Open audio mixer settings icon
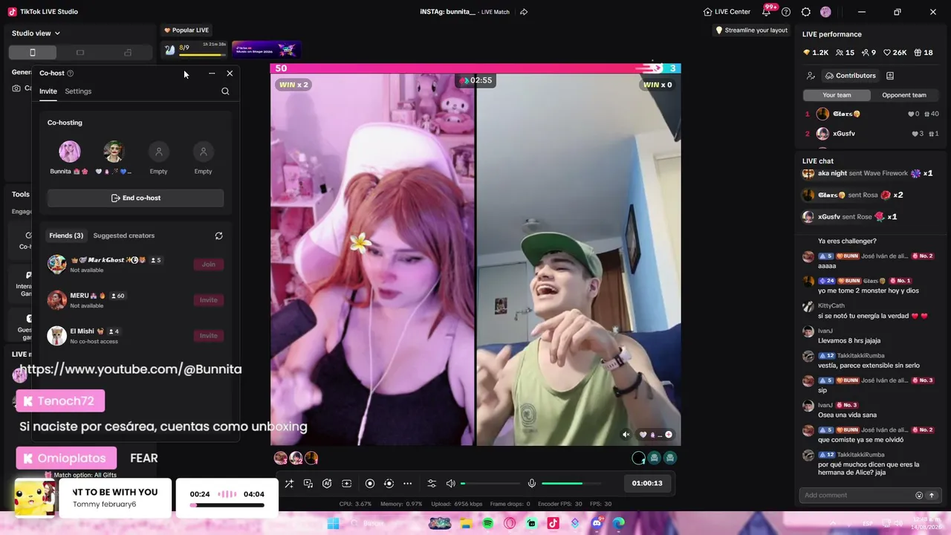Image resolution: width=951 pixels, height=535 pixels. click(x=432, y=484)
